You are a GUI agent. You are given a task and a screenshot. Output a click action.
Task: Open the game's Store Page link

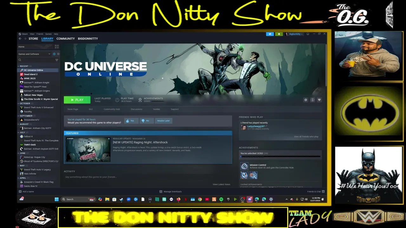pyautogui.click(x=73, y=109)
